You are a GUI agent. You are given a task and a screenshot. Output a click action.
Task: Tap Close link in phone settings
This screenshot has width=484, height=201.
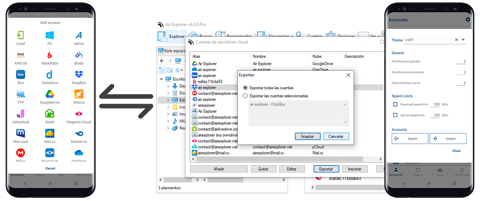click(456, 151)
